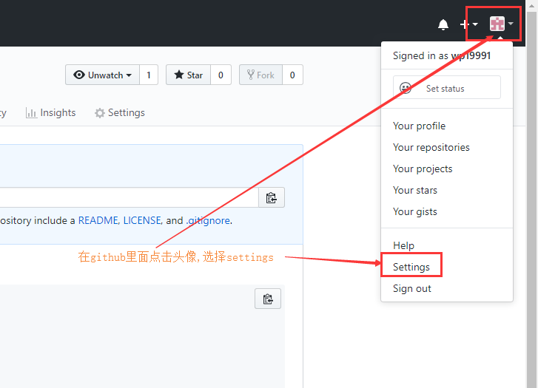538x388 pixels.
Task: Open the README link
Action: pyautogui.click(x=98, y=220)
